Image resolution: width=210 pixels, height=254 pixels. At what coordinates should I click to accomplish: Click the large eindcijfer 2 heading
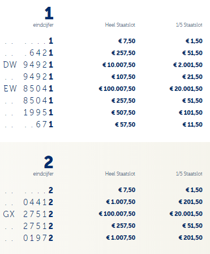(49, 162)
